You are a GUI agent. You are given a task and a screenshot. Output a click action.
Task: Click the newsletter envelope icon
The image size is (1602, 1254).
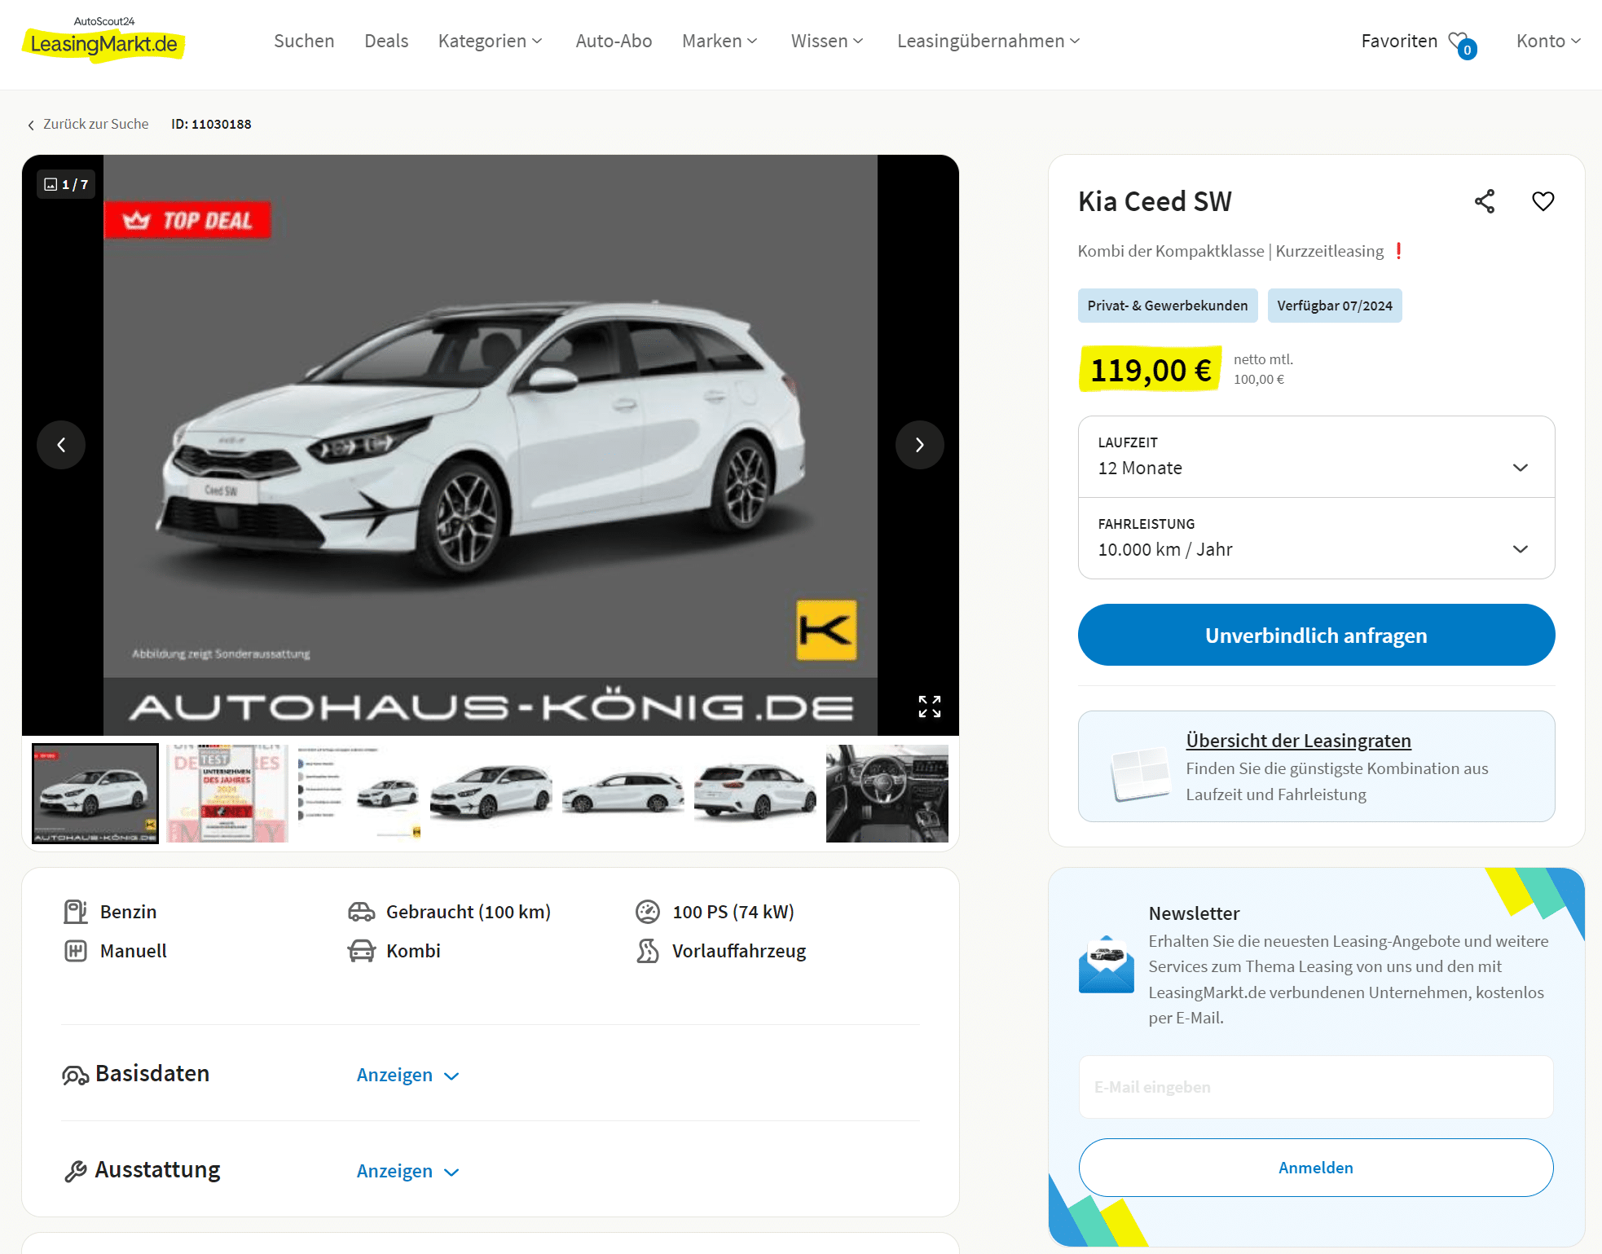(1106, 965)
